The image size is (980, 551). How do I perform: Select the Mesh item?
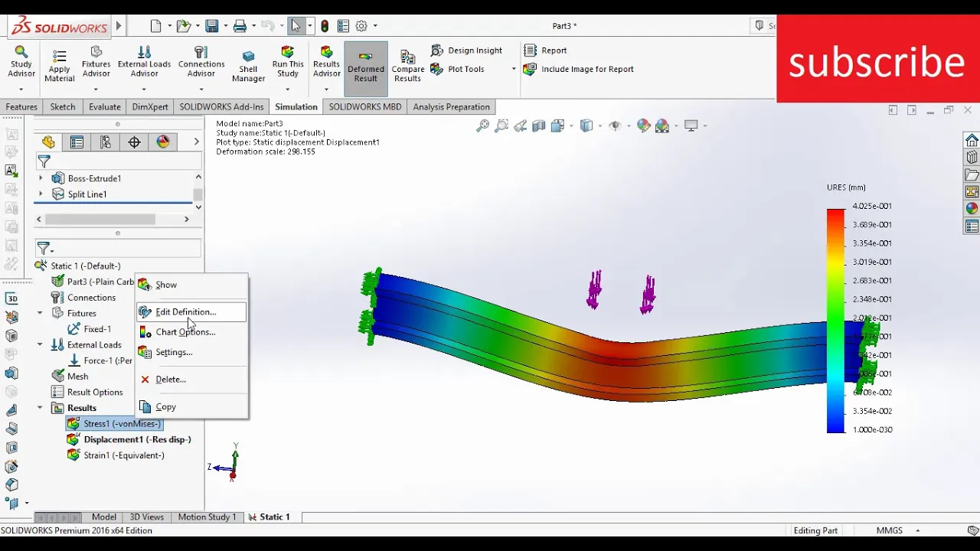70,377
